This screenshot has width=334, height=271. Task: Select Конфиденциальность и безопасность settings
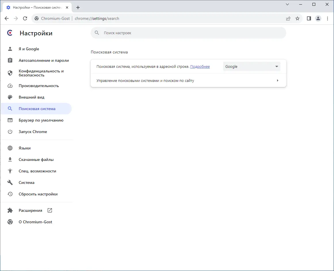(x=41, y=73)
